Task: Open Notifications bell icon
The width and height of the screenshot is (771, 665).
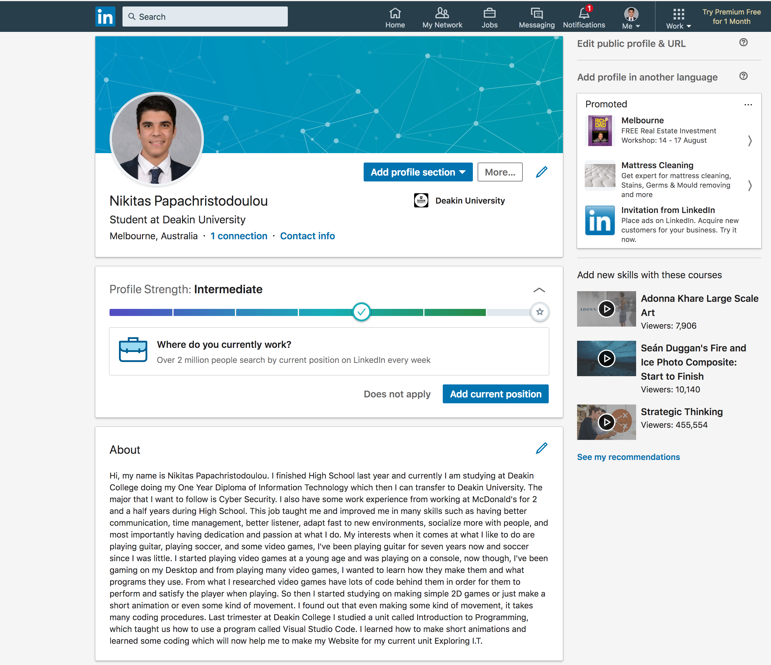Action: [x=584, y=14]
